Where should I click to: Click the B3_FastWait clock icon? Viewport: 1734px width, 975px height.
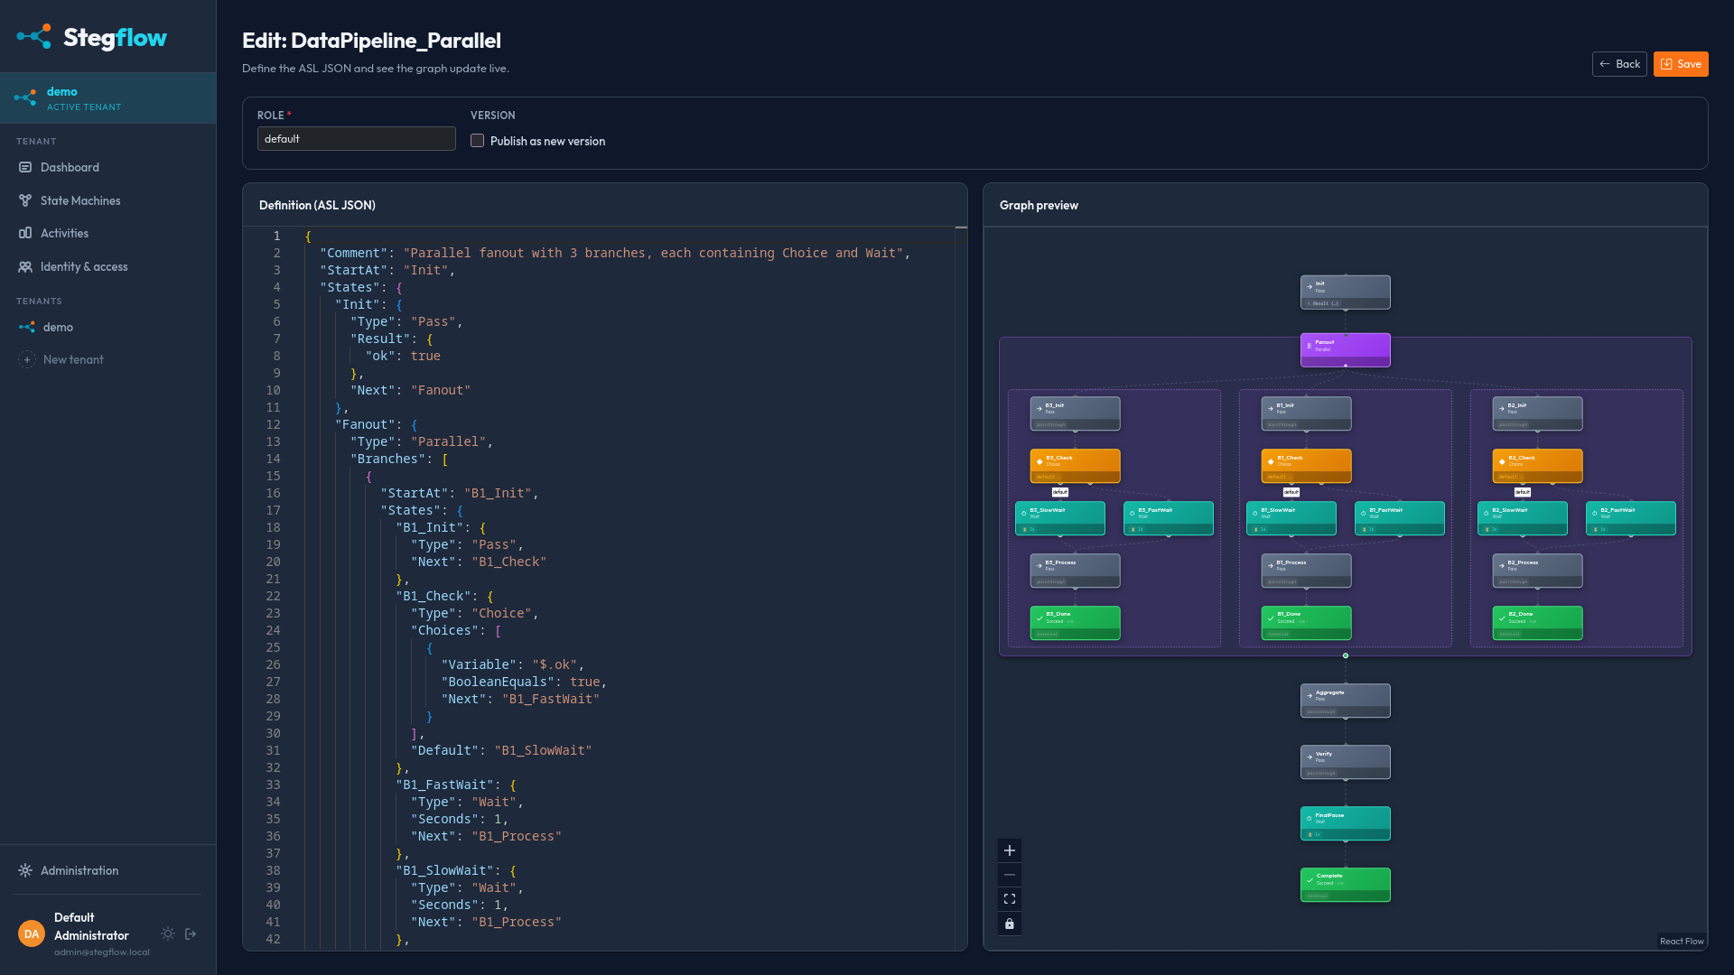tap(1133, 513)
